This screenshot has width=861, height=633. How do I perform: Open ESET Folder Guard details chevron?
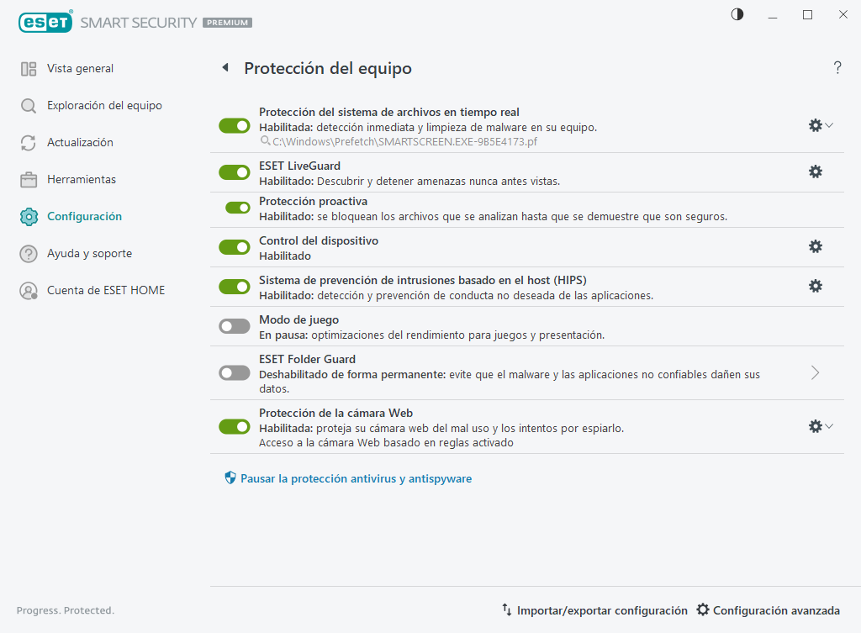pyautogui.click(x=814, y=372)
